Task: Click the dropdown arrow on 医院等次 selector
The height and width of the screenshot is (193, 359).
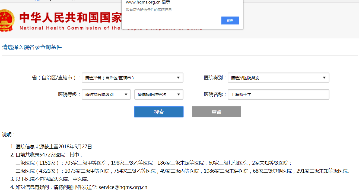Action: click(178, 94)
